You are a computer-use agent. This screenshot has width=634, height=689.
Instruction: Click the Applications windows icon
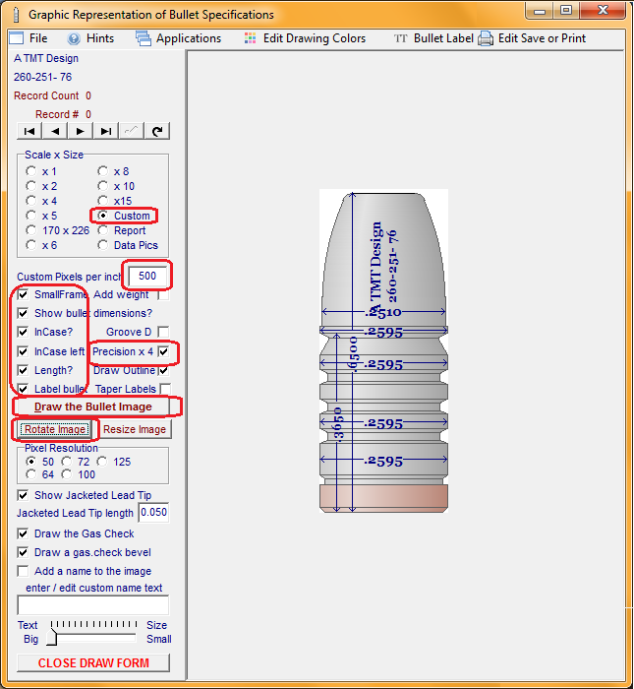point(144,38)
